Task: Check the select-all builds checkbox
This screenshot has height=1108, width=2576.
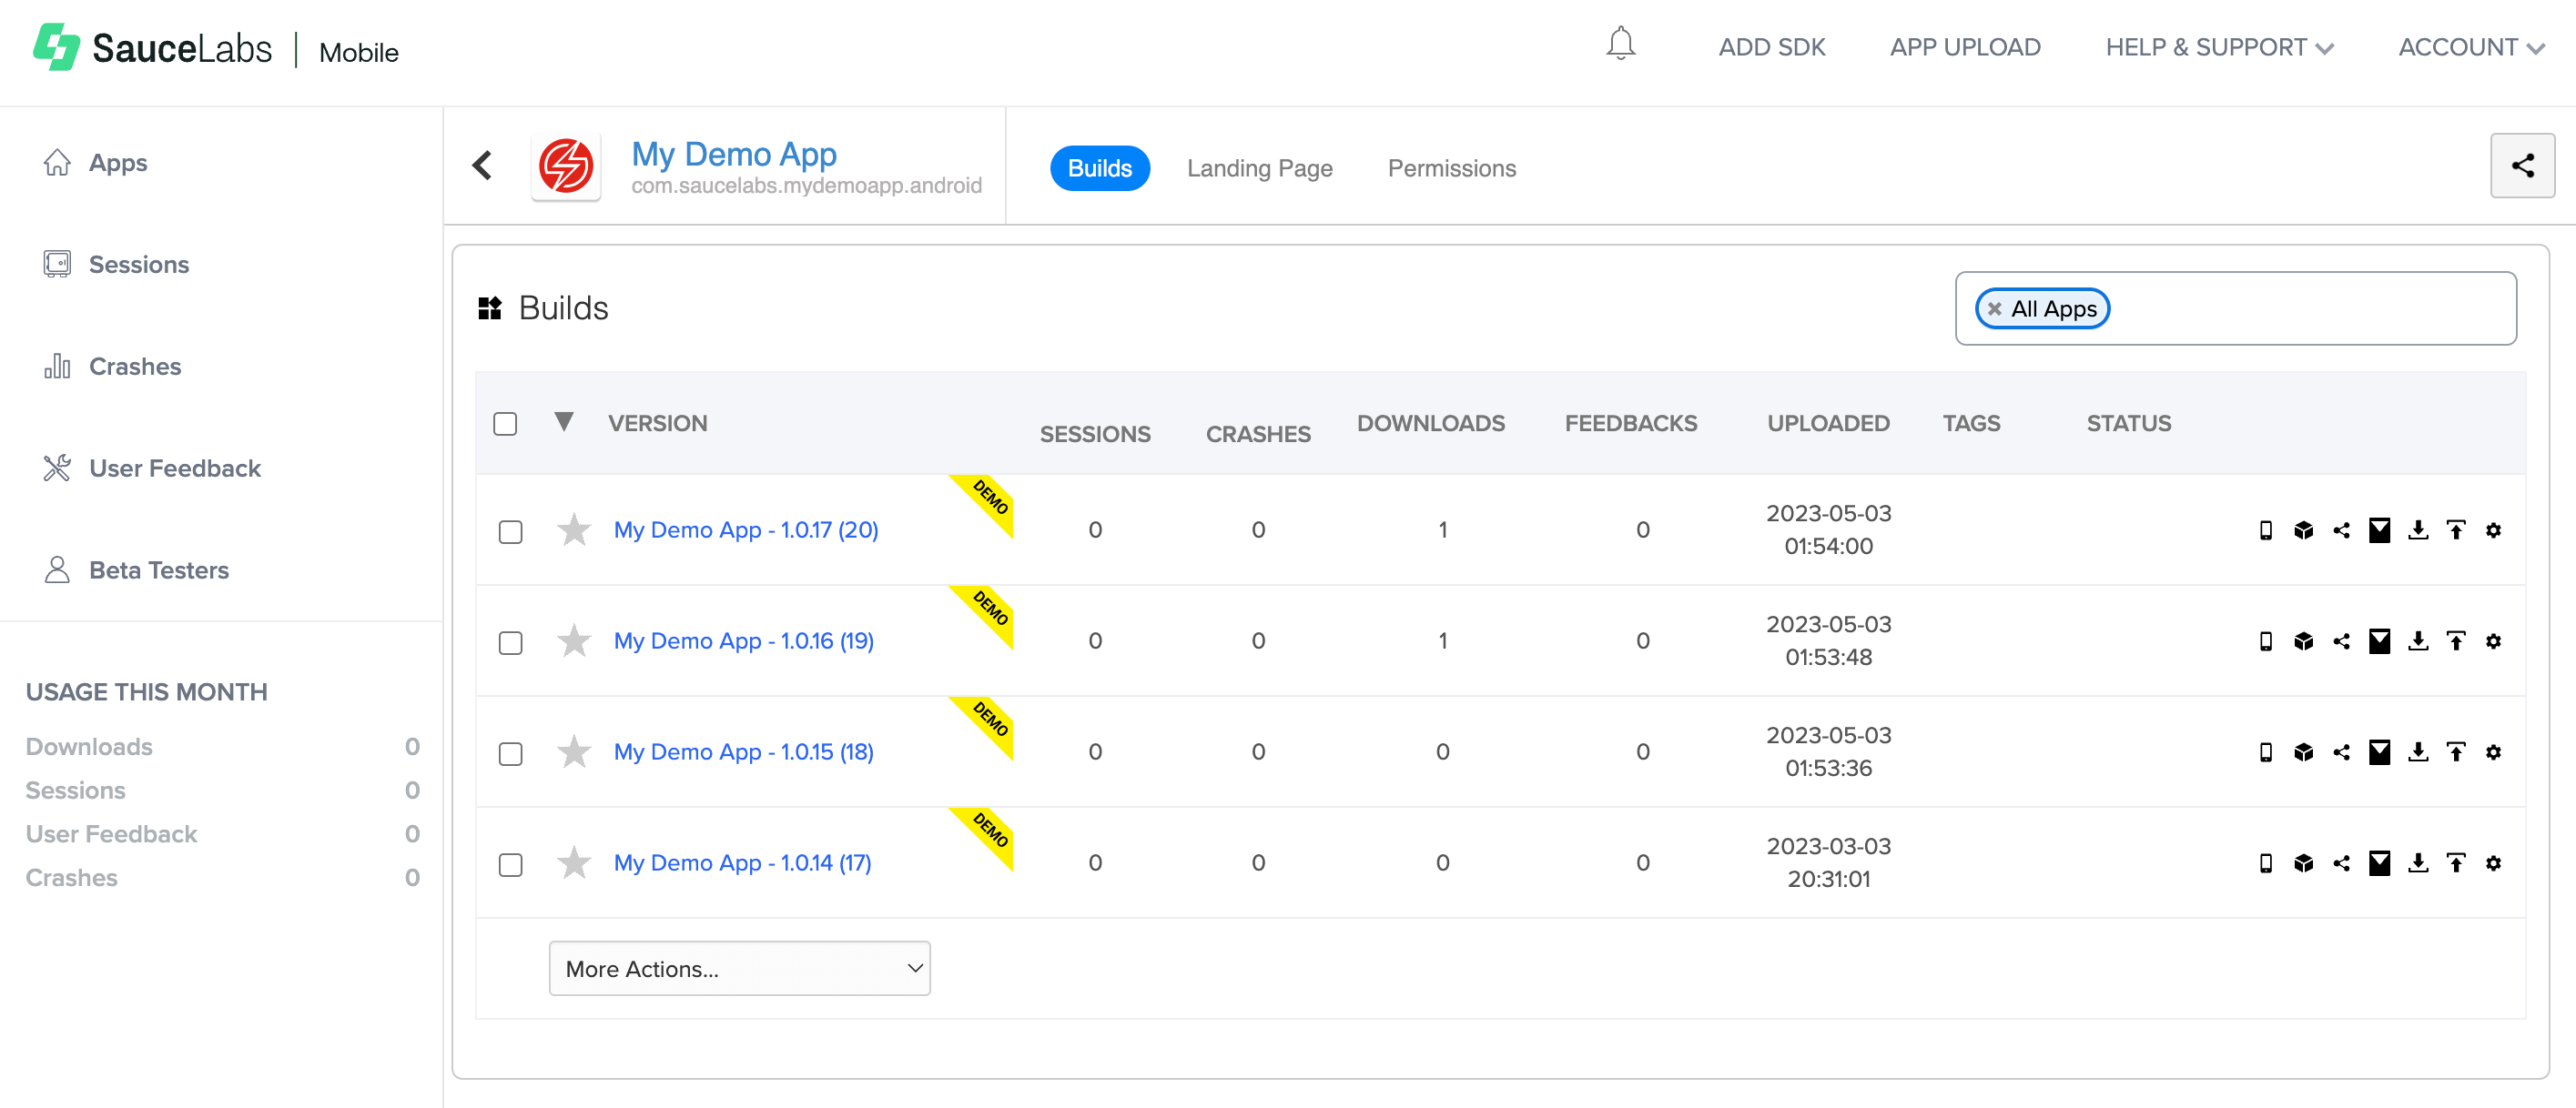Action: coord(505,424)
